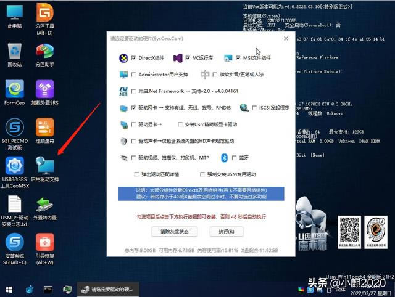Click the MSI文件组件 installer icon
This screenshot has height=297, width=395.
228,58
